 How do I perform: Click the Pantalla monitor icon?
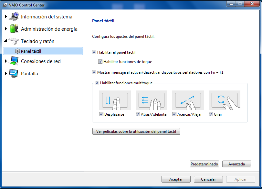(x=14, y=73)
